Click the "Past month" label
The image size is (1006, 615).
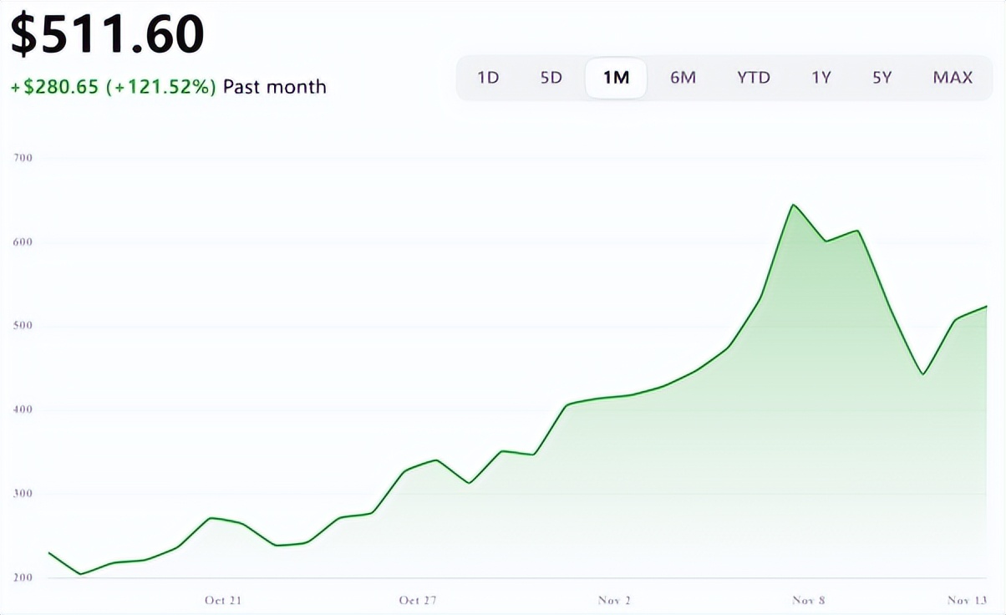click(274, 87)
